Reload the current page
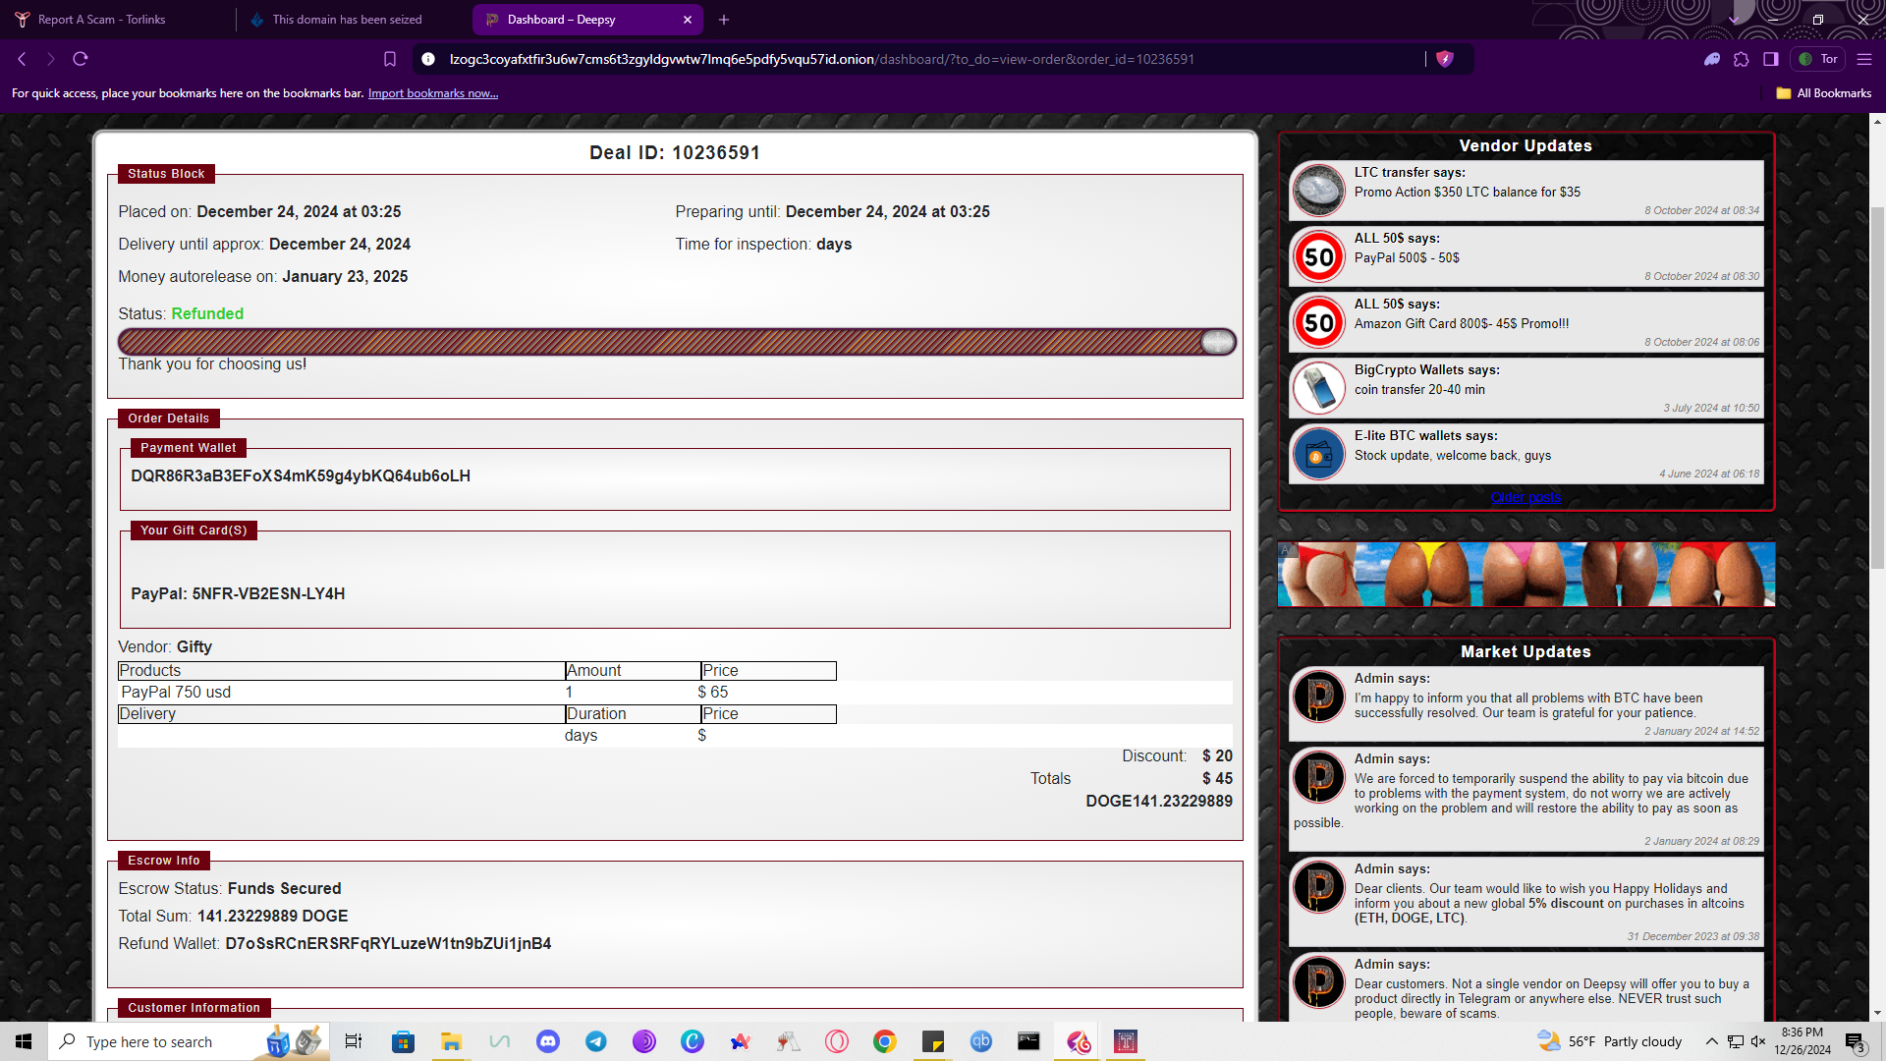 (x=81, y=59)
